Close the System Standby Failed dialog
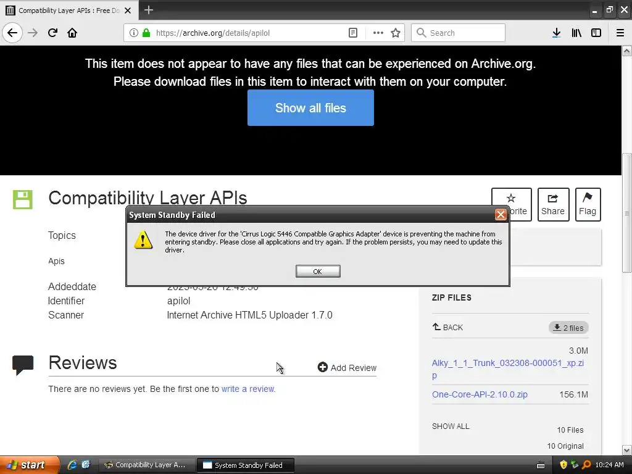The height and width of the screenshot is (474, 632). [501, 214]
